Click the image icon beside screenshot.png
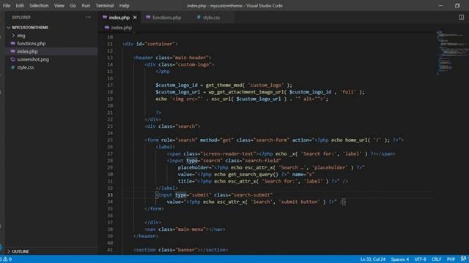Image resolution: width=469 pixels, height=263 pixels. [x=13, y=60]
